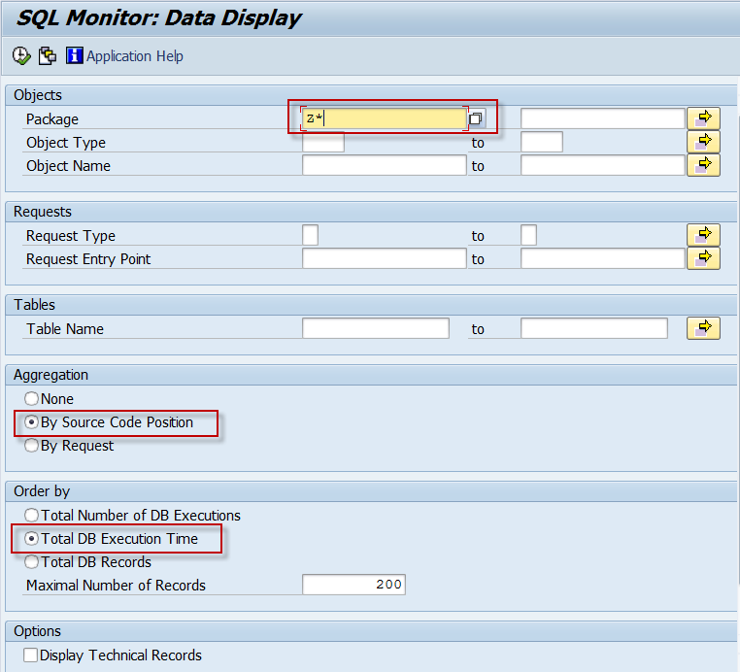Click the Execute clock icon in toolbar

point(21,55)
